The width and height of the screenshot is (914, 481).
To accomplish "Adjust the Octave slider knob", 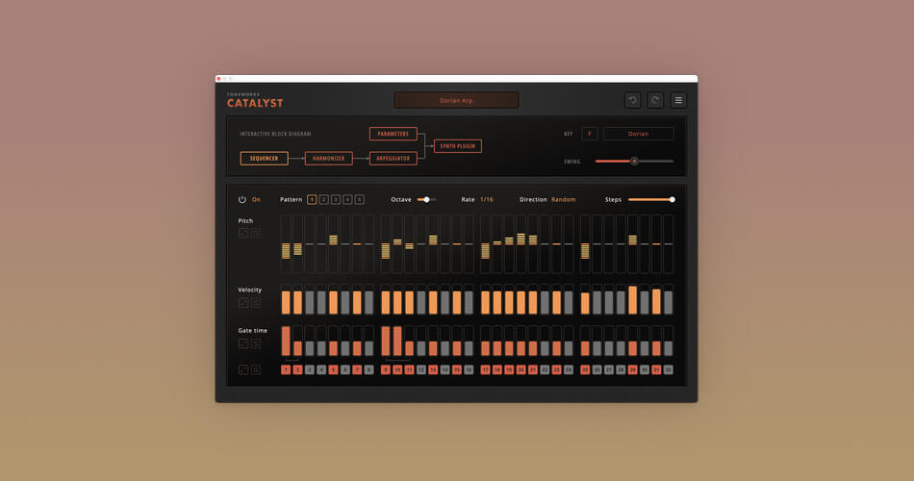I will point(426,199).
